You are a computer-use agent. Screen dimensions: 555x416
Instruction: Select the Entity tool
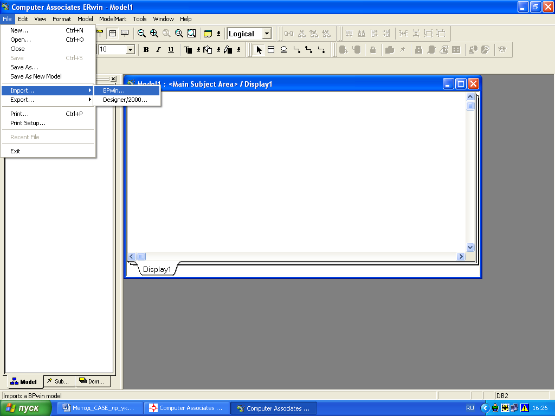(271, 50)
